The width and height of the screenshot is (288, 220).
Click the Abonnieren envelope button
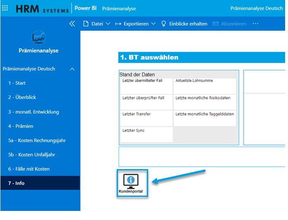point(229,24)
